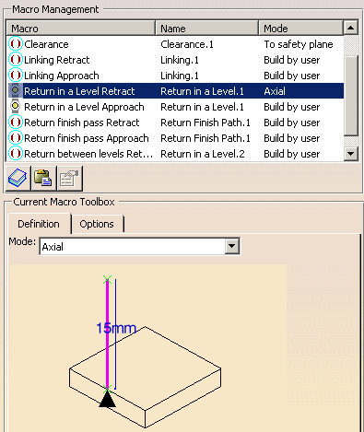Open the Mode dropdown arrow
Screen dimensions: 364x432
pyautogui.click(x=232, y=246)
